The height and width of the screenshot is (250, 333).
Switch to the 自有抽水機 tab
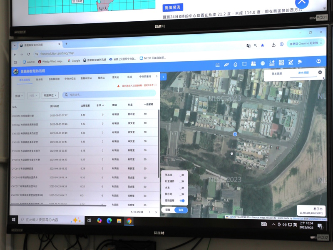(x=54, y=79)
